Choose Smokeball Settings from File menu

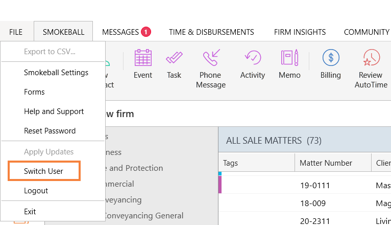pyautogui.click(x=53, y=73)
